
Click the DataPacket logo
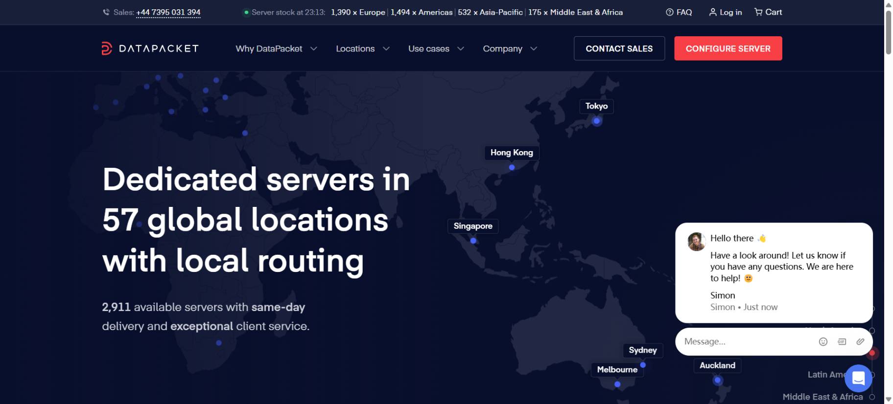point(150,48)
